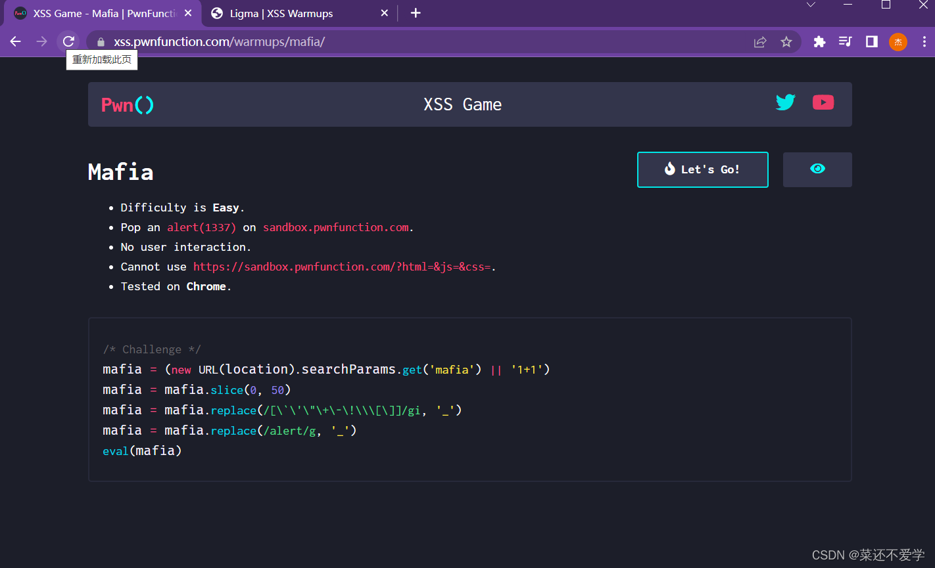Bookmark this page with the star icon
Image resolution: width=935 pixels, height=568 pixels.
click(786, 42)
